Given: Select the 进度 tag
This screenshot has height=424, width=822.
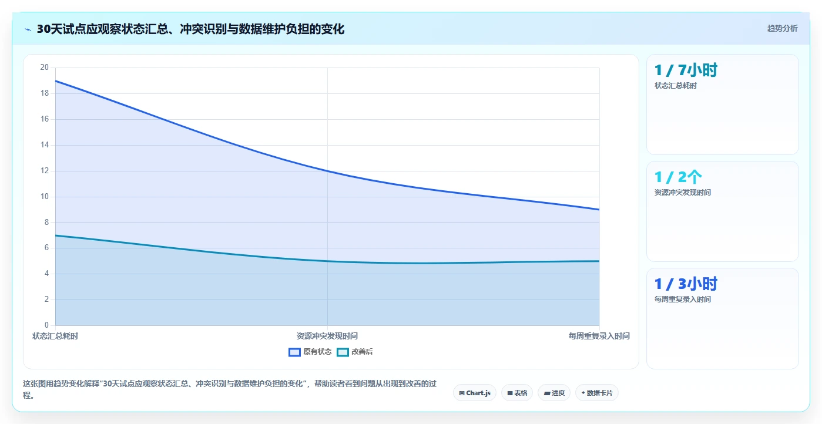Looking at the screenshot, I should click(x=554, y=393).
